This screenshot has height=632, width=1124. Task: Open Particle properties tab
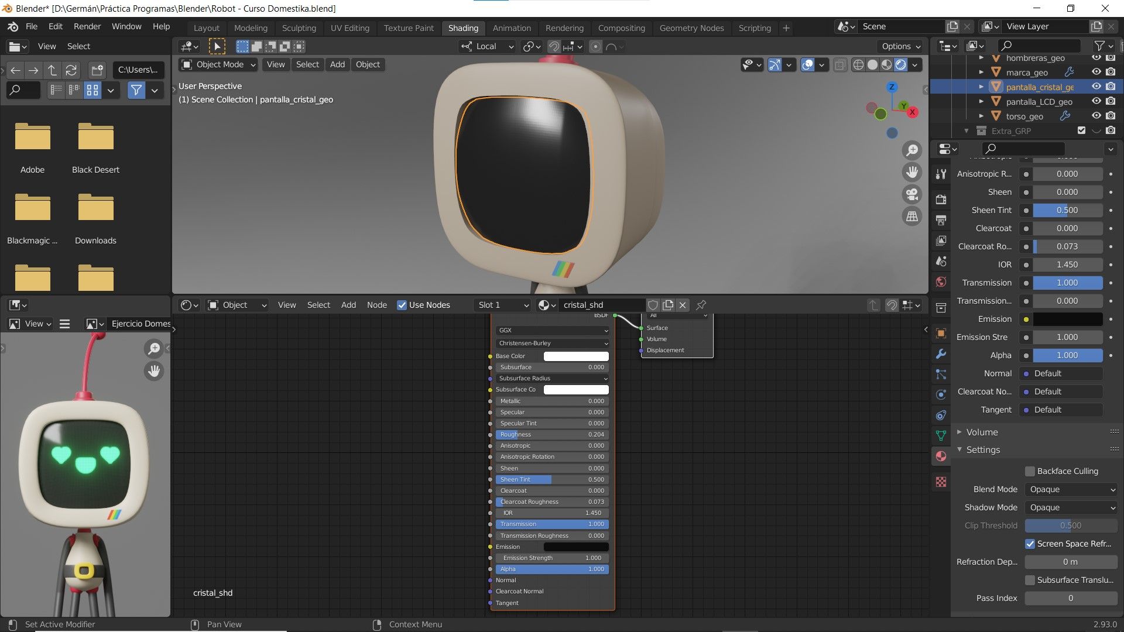point(941,374)
